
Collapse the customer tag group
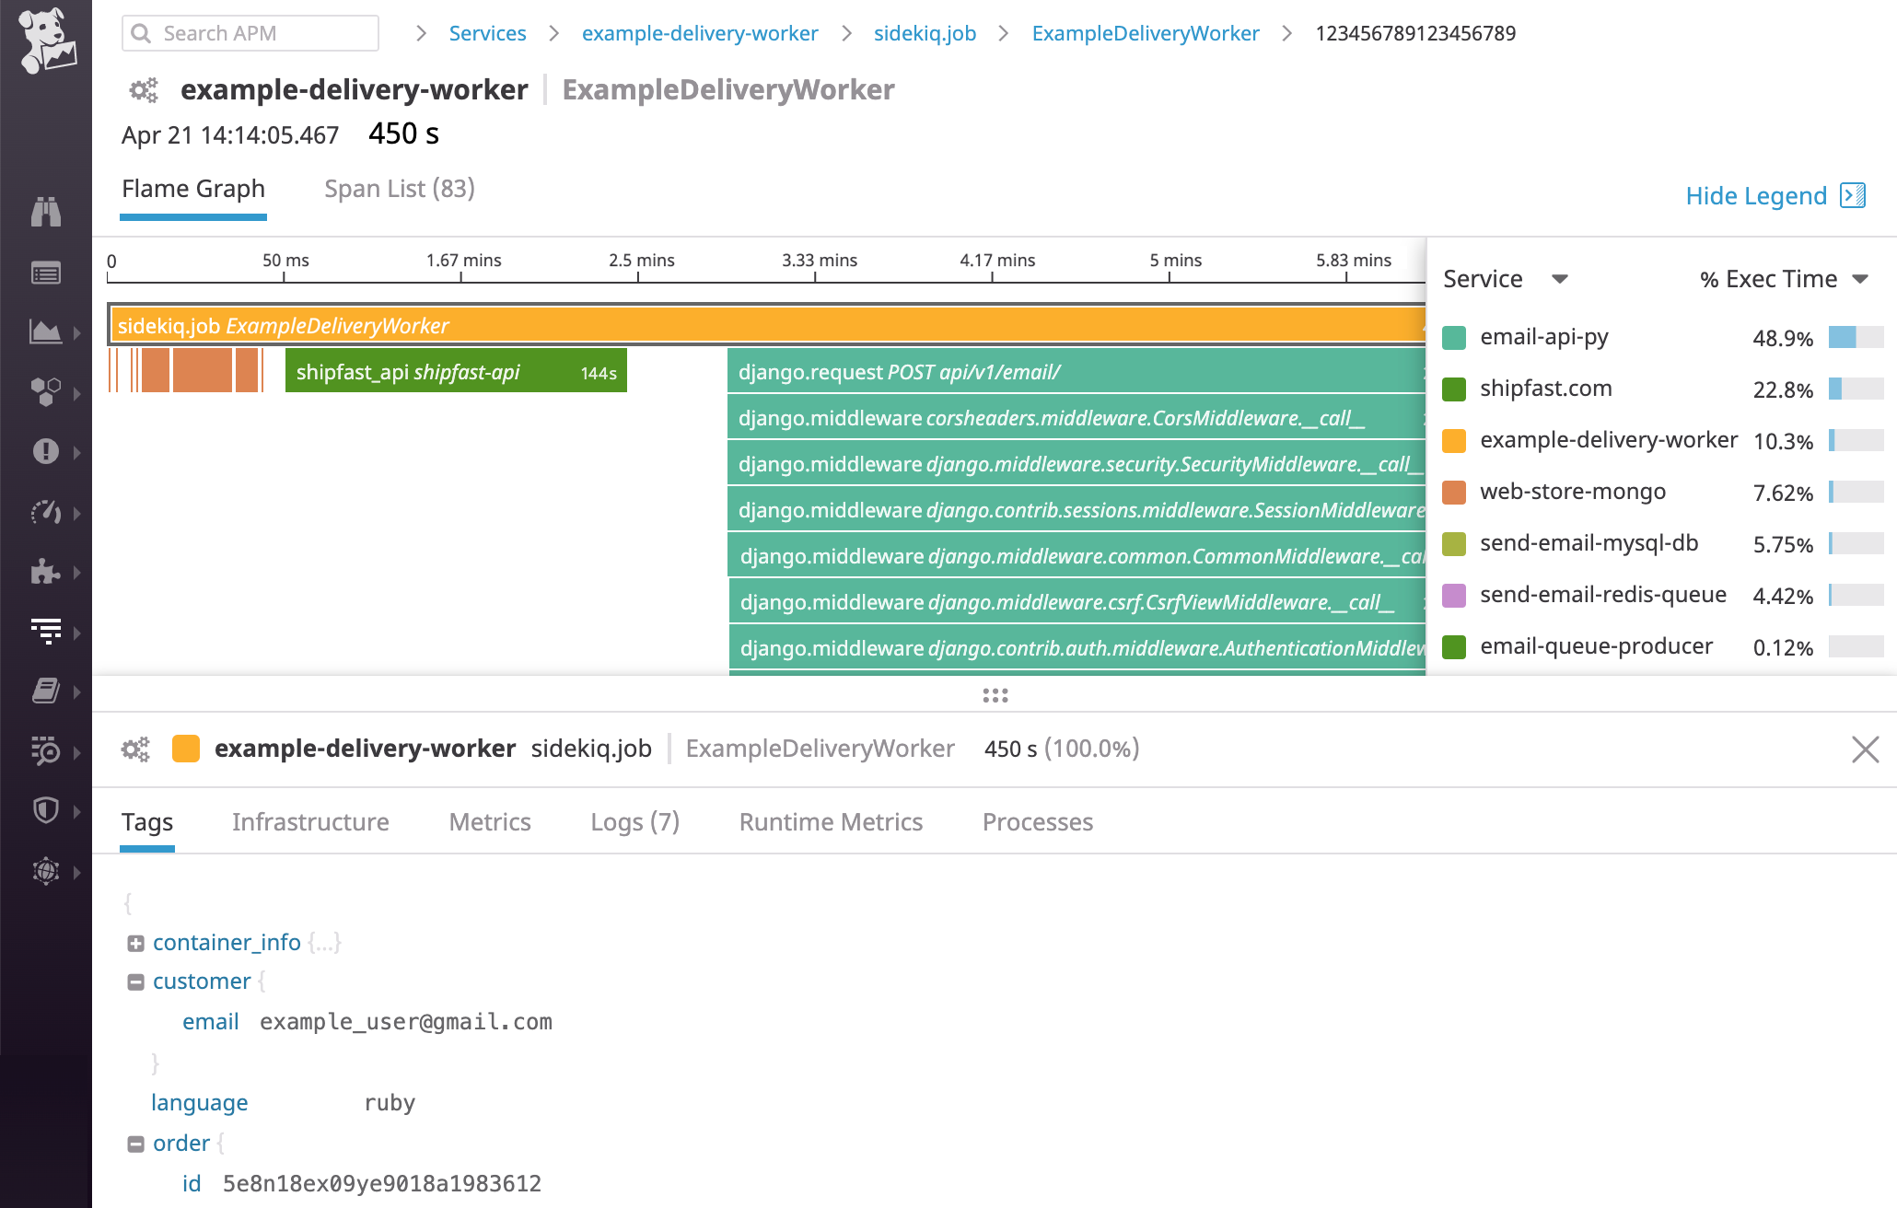click(x=135, y=981)
